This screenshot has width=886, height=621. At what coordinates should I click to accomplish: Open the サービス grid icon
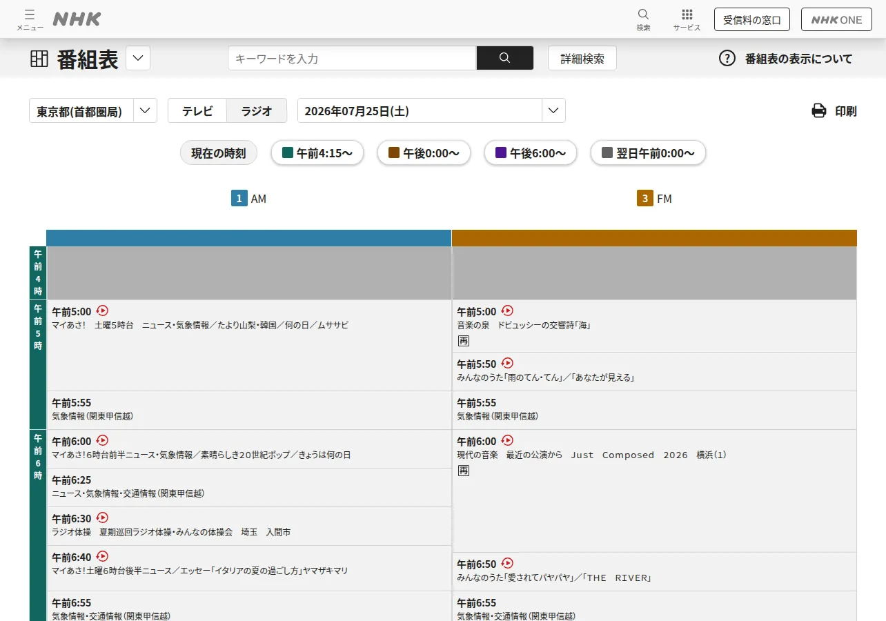[687, 19]
